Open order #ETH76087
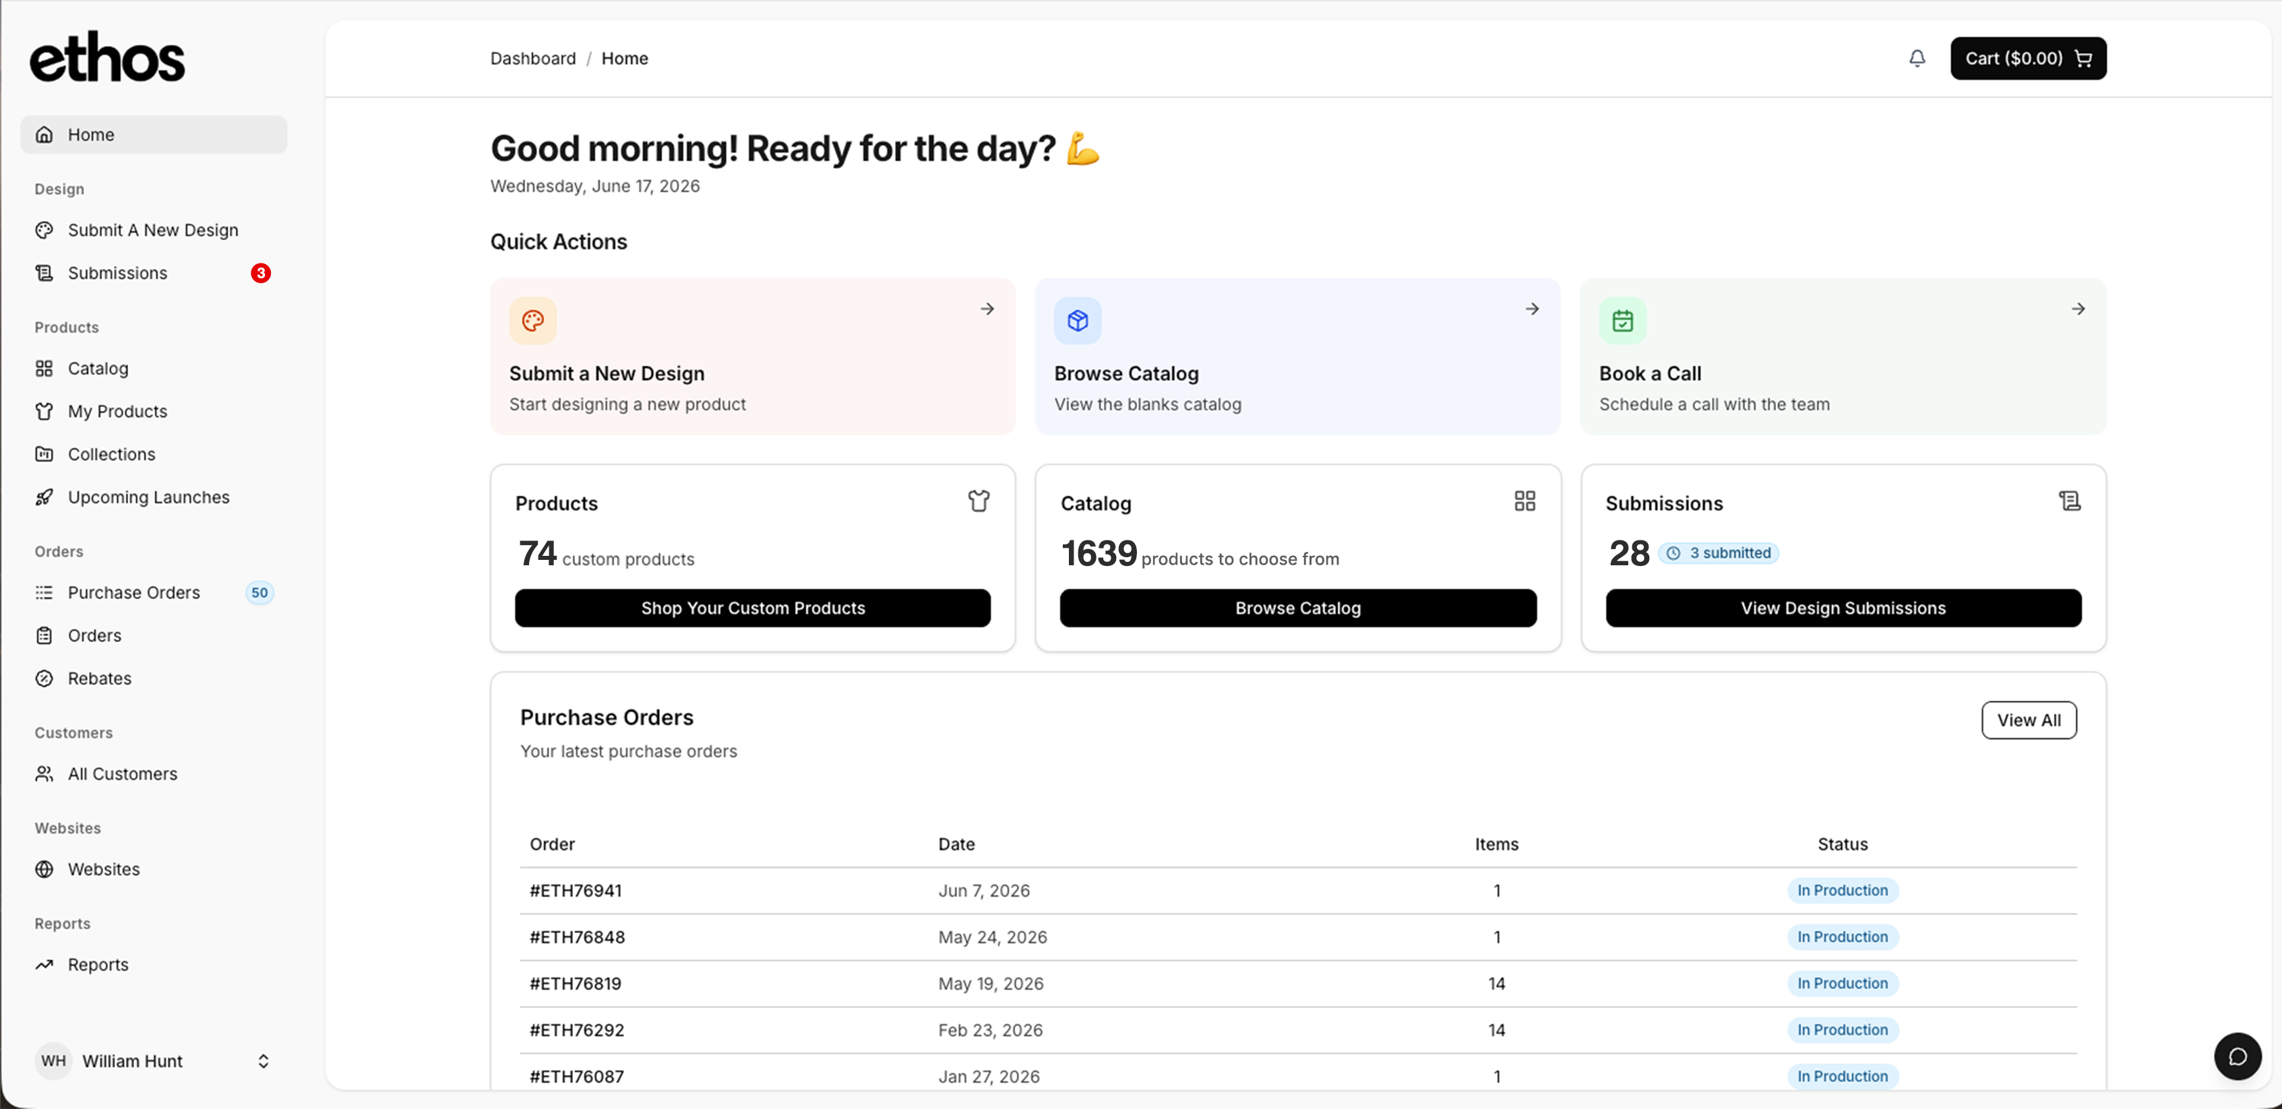This screenshot has height=1109, width=2282. tap(577, 1076)
